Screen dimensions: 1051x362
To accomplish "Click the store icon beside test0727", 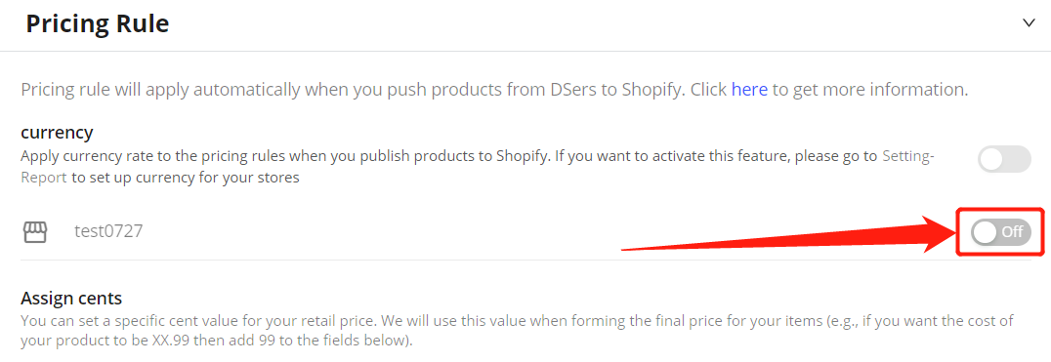I will pos(35,232).
